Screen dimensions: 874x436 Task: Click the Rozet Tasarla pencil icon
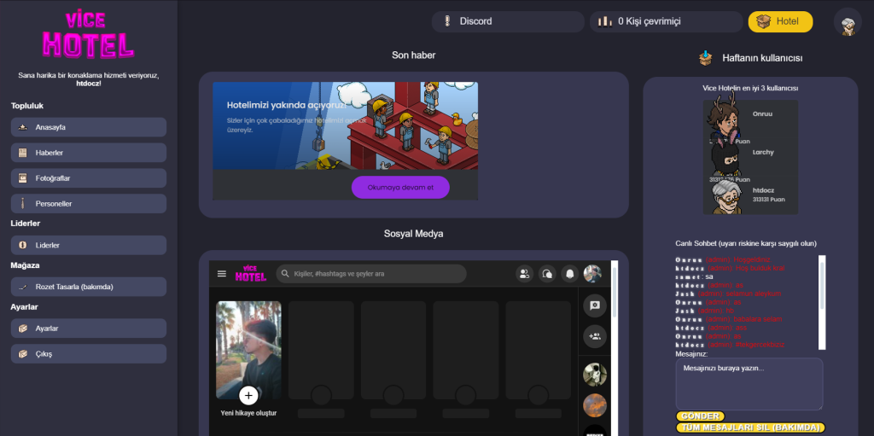(x=23, y=287)
